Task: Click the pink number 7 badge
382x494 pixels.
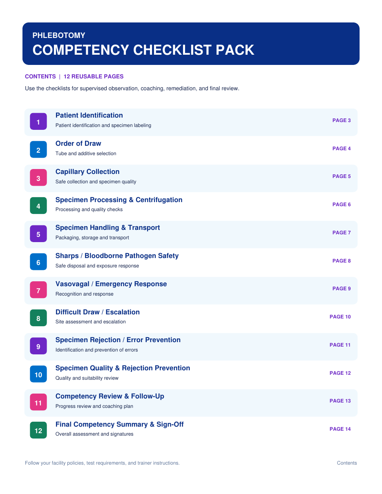Action: point(38,290)
